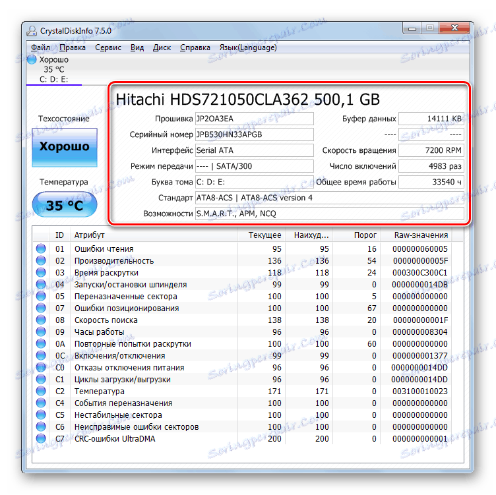Image resolution: width=496 pixels, height=495 pixels.
Task: Click status orb for 05 Переназначенные сектора
Action: click(x=41, y=296)
